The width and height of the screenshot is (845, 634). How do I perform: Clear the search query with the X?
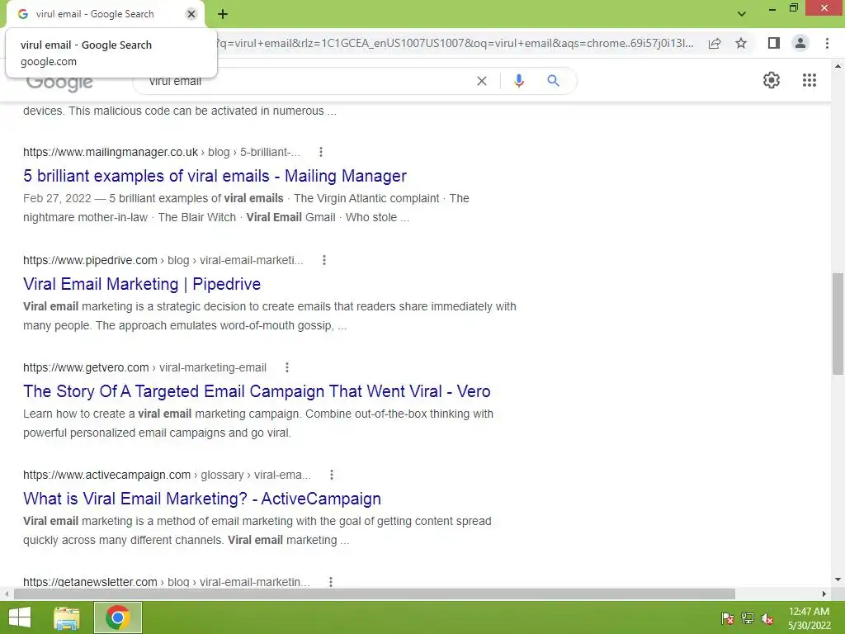482,81
